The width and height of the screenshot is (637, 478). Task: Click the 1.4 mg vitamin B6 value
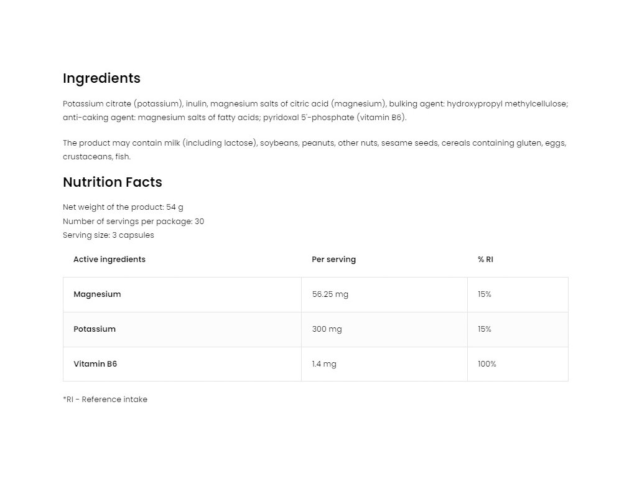tap(324, 364)
